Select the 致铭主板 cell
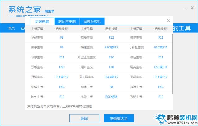Viewport: 198px width, 126px height. pyautogui.click(x=136, y=97)
